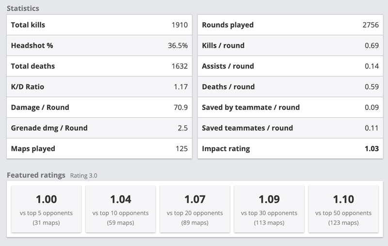388x246 pixels.
Task: Select the K/D Ratio stat row
Action: point(99,87)
